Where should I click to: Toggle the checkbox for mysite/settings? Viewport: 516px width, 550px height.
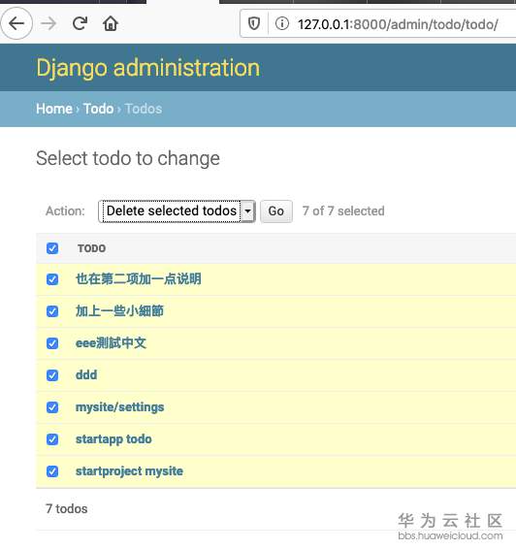click(52, 407)
